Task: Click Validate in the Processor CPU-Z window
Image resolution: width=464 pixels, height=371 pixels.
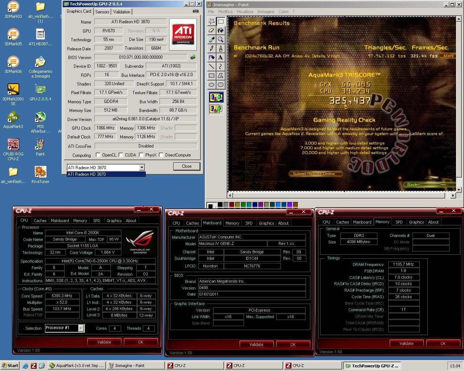Action: pos(104,342)
